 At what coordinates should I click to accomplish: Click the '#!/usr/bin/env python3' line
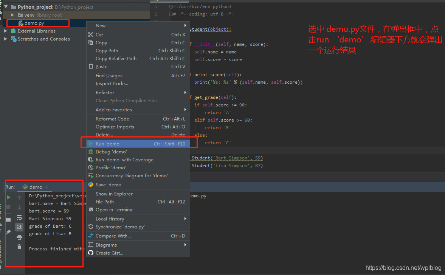point(202,6)
